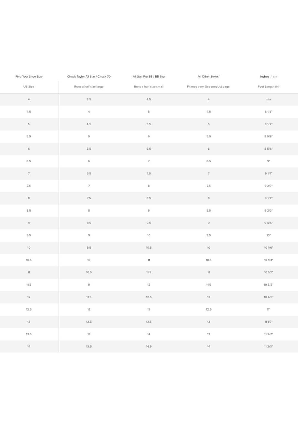Image resolution: width=298 pixels, height=423 pixels.
Task: Click the 'Foot Length (in)' subheader
Action: coord(268,87)
